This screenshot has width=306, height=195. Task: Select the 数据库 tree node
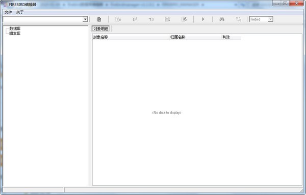pos(15,29)
